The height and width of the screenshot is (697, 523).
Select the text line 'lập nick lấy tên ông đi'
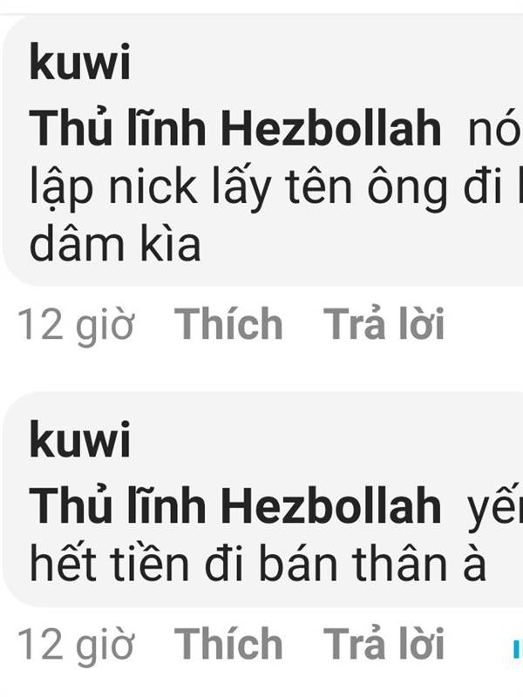tap(266, 186)
